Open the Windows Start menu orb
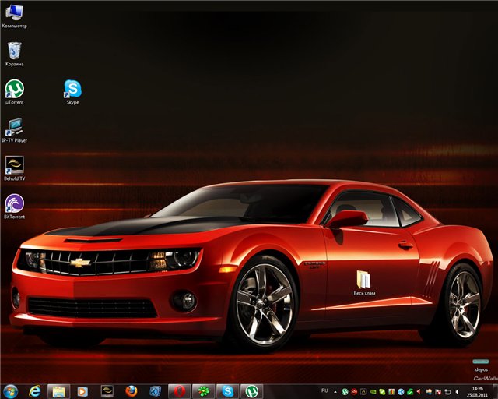 coord(10,391)
